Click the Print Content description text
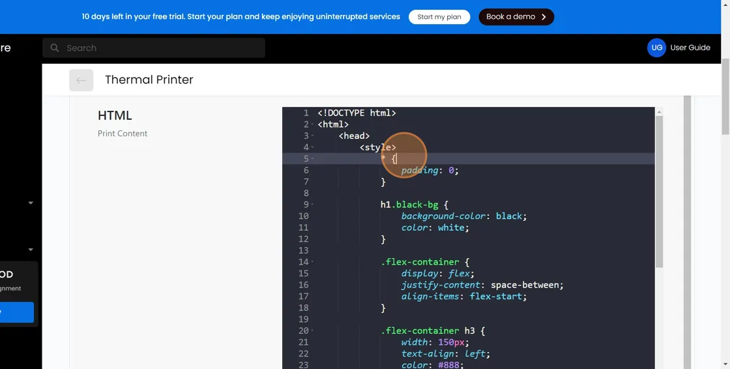 pos(123,134)
